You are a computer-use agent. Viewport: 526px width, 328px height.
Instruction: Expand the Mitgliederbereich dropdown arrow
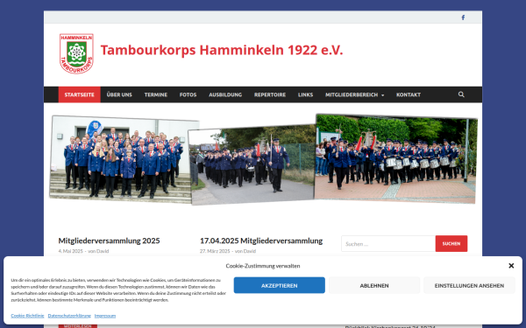click(383, 95)
